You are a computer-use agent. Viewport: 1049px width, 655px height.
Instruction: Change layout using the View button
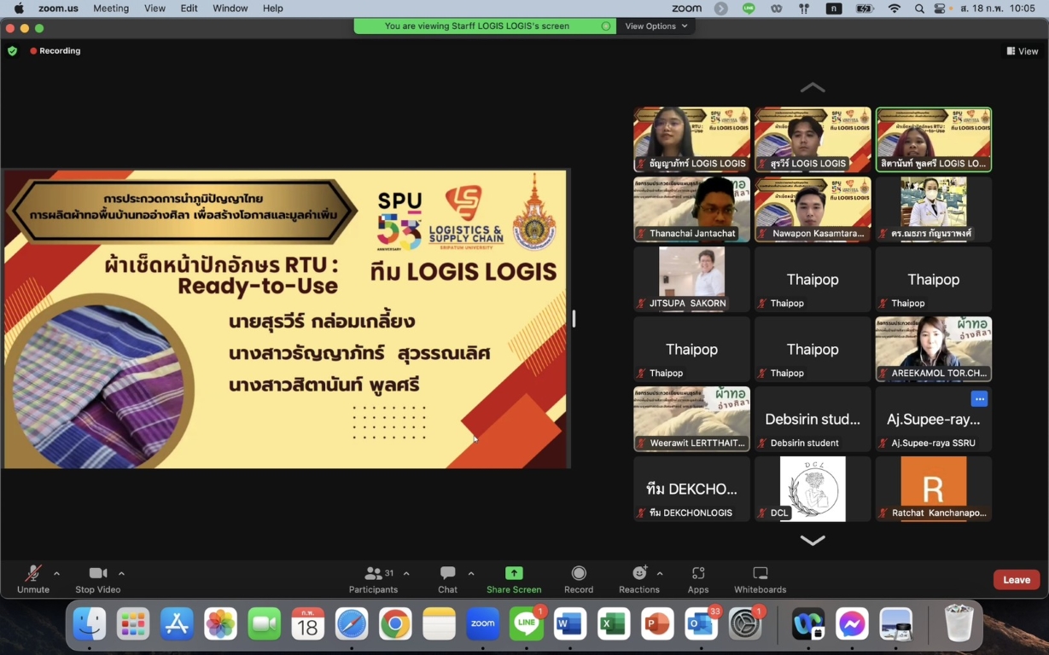coord(1023,51)
